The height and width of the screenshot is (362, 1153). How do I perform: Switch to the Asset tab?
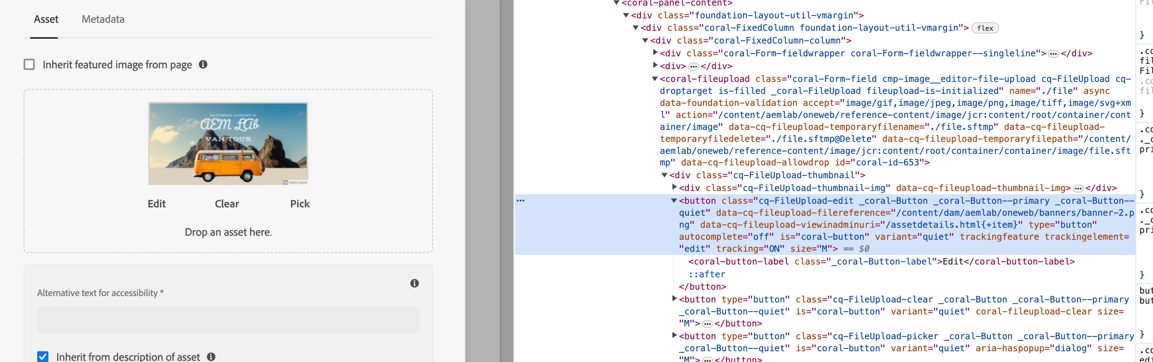[46, 19]
